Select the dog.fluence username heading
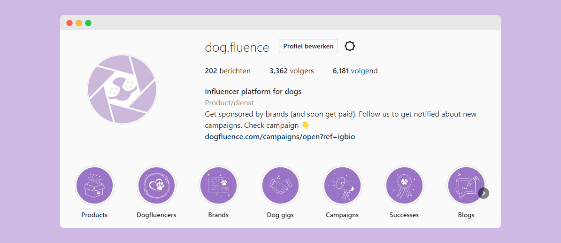Image resolution: width=561 pixels, height=243 pixels. [x=237, y=47]
